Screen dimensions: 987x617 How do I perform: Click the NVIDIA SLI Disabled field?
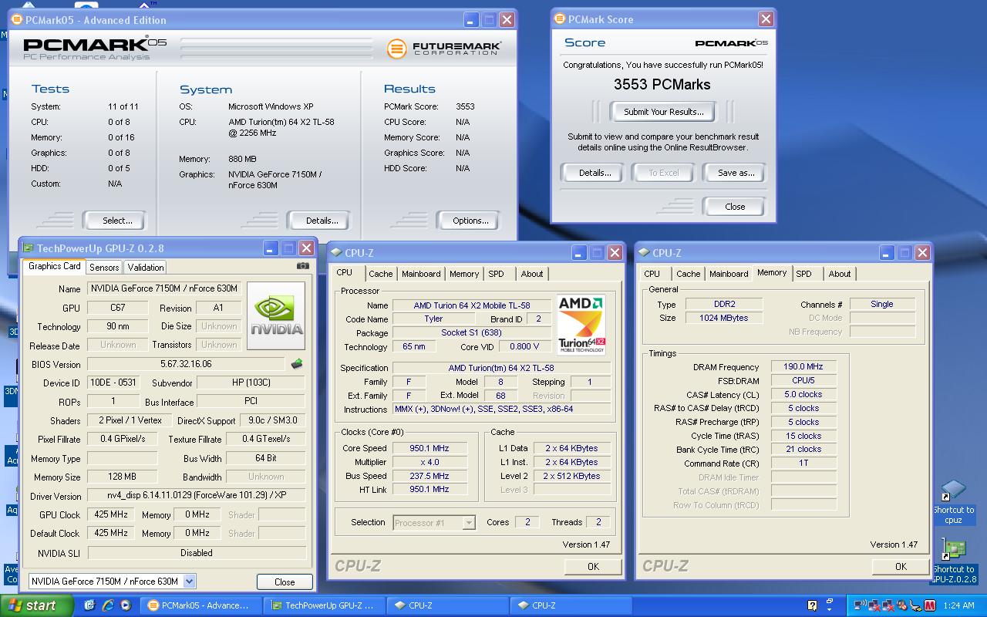196,553
